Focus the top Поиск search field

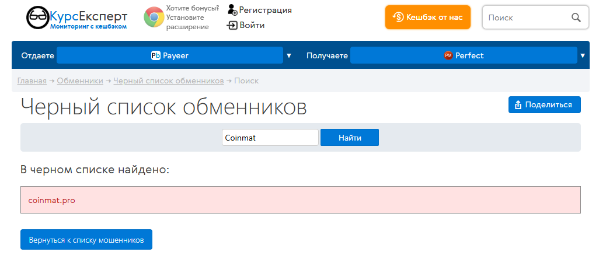coord(535,17)
